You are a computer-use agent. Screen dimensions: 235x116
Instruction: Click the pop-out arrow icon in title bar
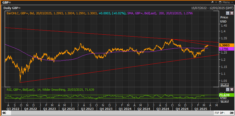[x=212, y=2]
